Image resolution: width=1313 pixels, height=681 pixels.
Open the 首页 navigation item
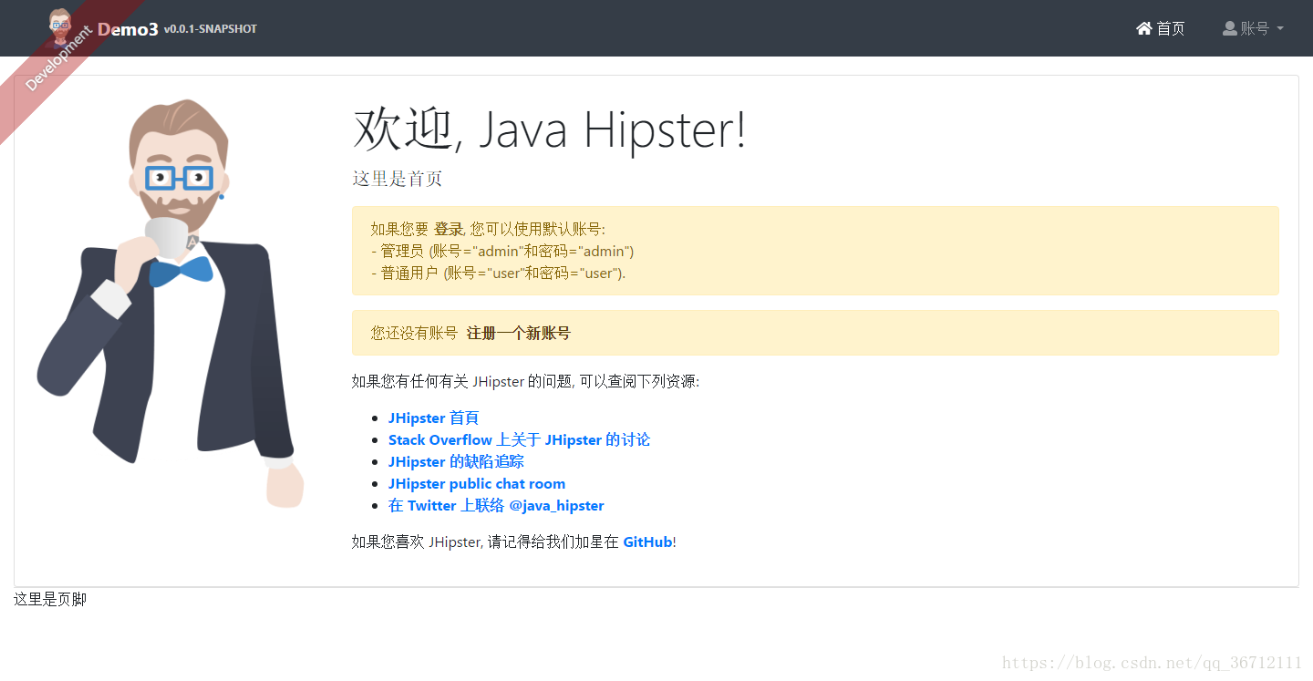coord(1161,28)
